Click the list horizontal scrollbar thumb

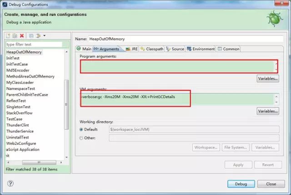point(39,162)
